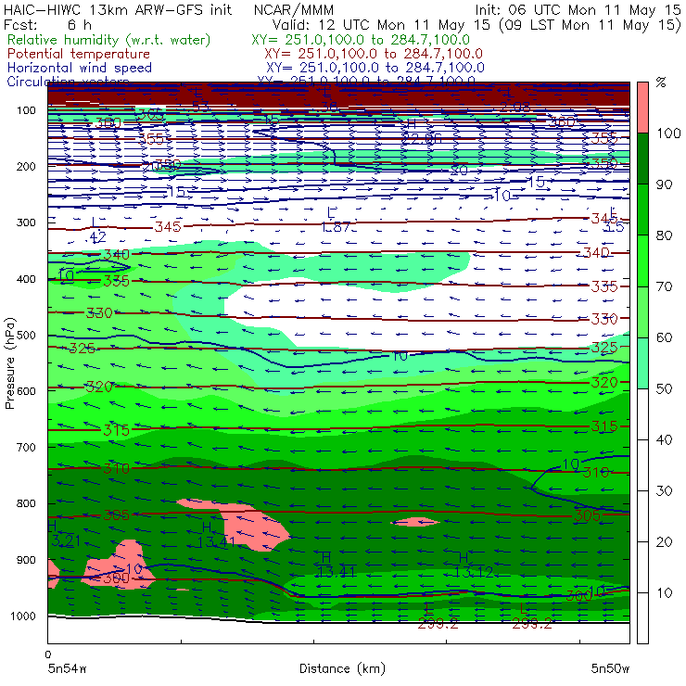Click the 'Distance (km)' axis title

click(x=343, y=669)
